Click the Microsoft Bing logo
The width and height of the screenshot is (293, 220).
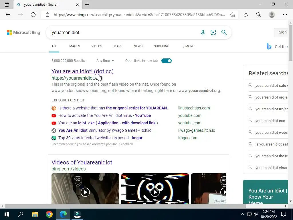pyautogui.click(x=23, y=32)
